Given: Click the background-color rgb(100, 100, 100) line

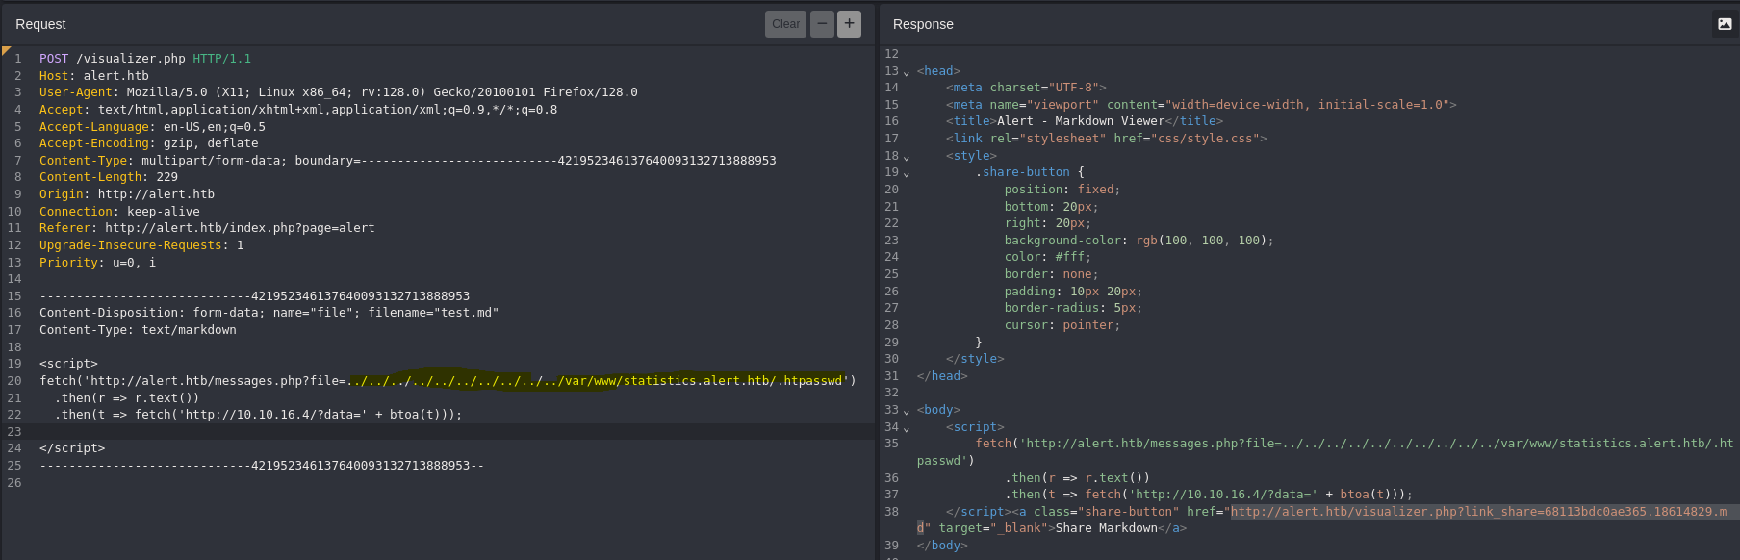Looking at the screenshot, I should point(1139,241).
